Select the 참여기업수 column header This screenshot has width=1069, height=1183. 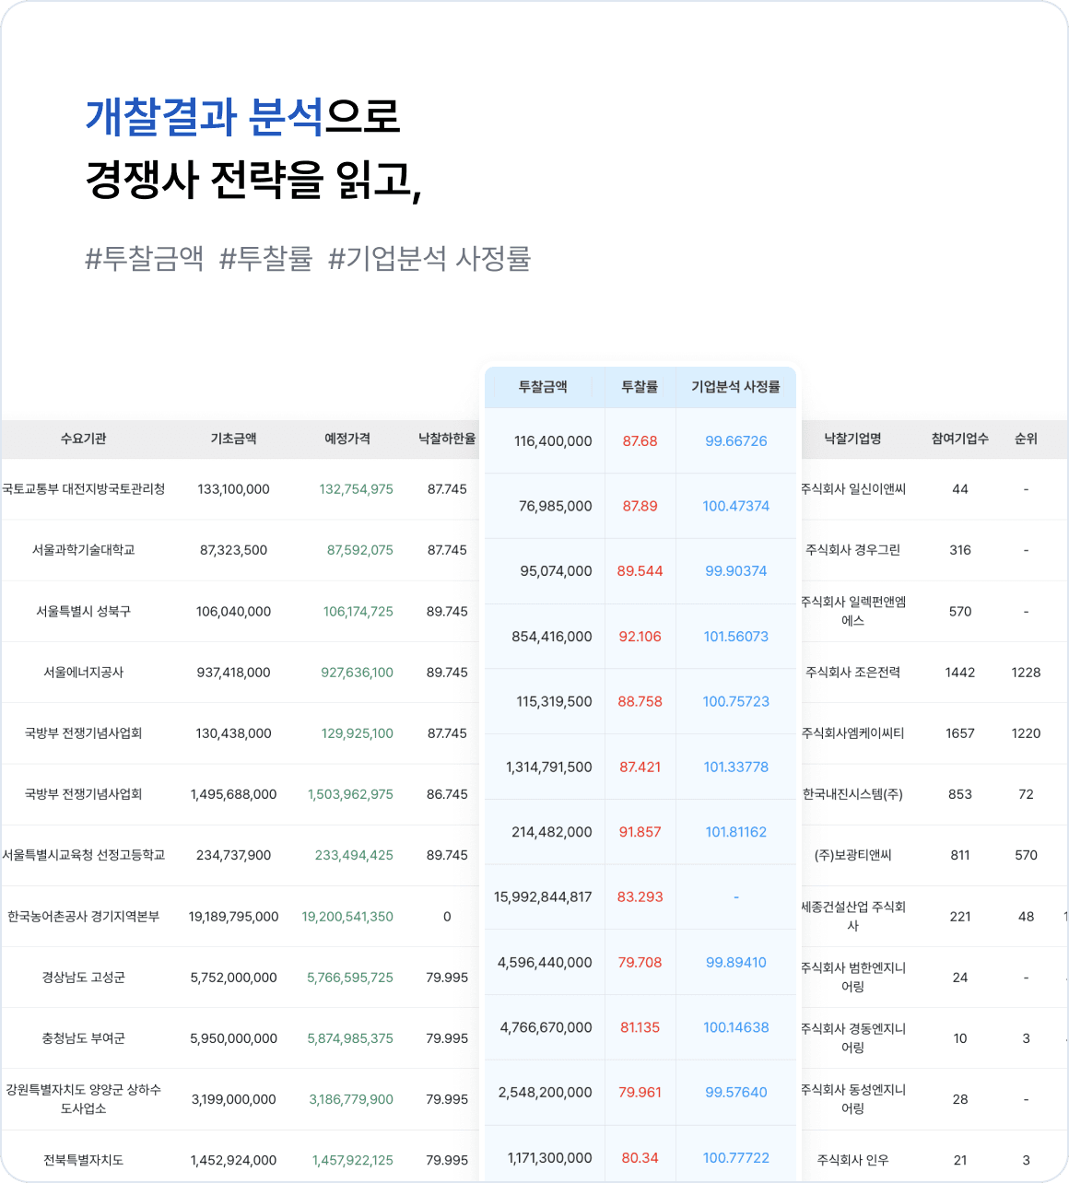(x=959, y=439)
